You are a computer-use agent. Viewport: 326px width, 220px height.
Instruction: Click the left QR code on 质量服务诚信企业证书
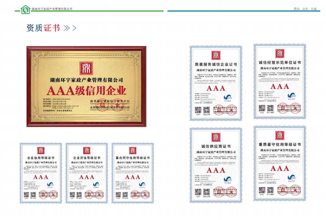point(198,110)
